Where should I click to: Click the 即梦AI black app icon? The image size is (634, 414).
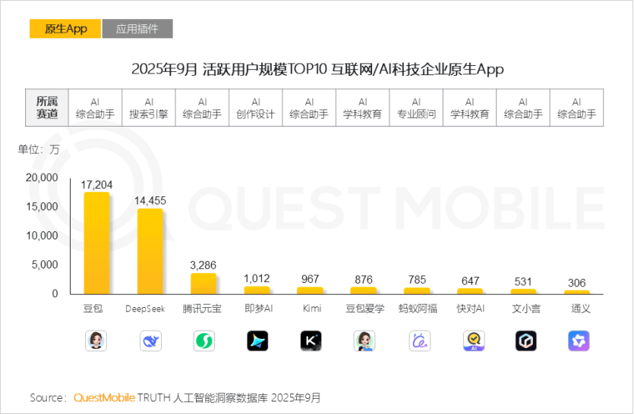coord(257,341)
